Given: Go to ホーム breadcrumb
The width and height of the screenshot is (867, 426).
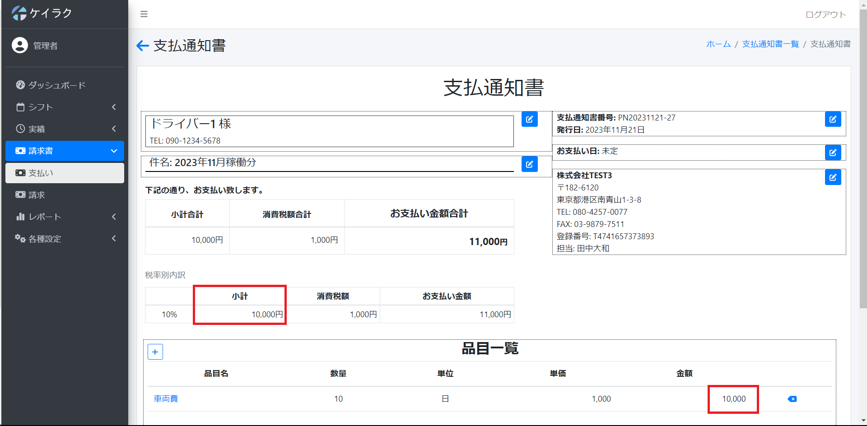Looking at the screenshot, I should tap(718, 44).
